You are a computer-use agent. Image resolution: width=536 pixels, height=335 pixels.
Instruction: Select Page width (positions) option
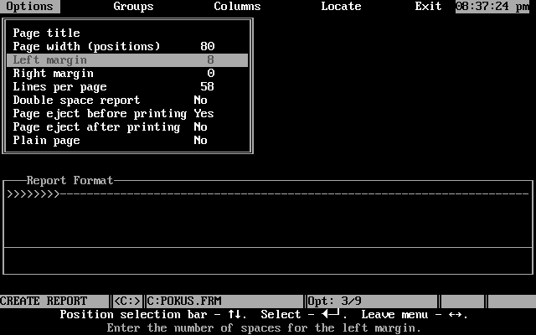[127, 47]
